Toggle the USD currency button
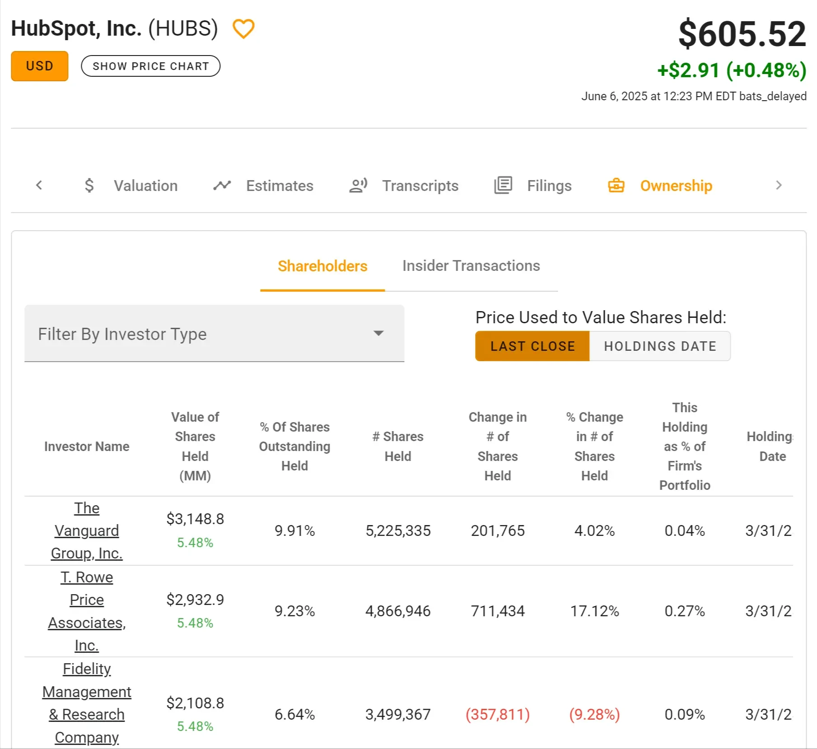Viewport: 817px width, 749px height. [40, 66]
